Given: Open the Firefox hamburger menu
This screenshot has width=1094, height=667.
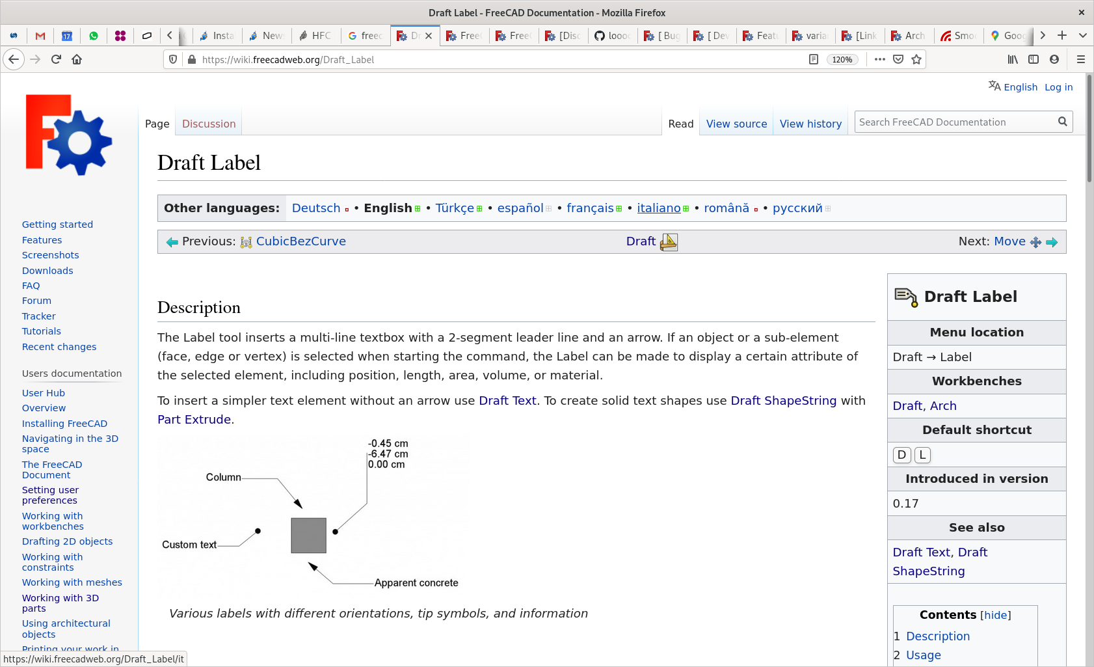Looking at the screenshot, I should 1081,59.
